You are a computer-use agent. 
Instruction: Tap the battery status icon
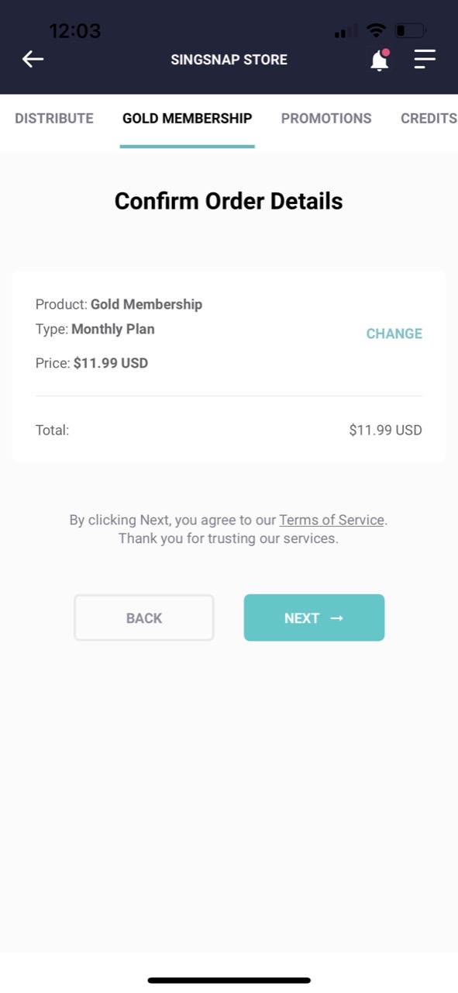(x=411, y=31)
